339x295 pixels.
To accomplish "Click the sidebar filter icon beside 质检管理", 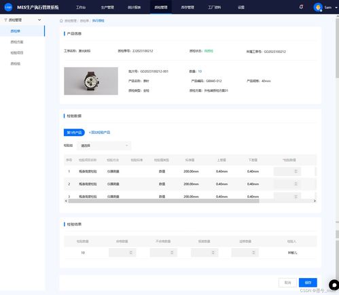I will [5, 20].
